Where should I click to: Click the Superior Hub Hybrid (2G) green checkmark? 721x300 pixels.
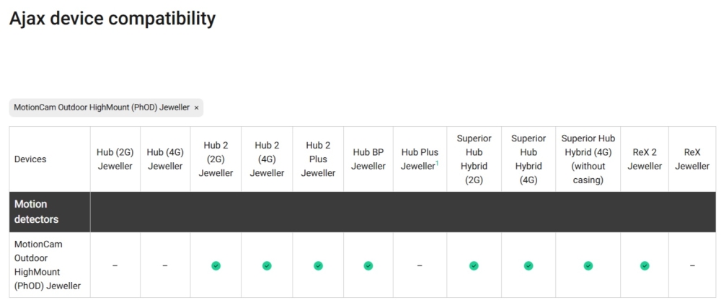(474, 265)
